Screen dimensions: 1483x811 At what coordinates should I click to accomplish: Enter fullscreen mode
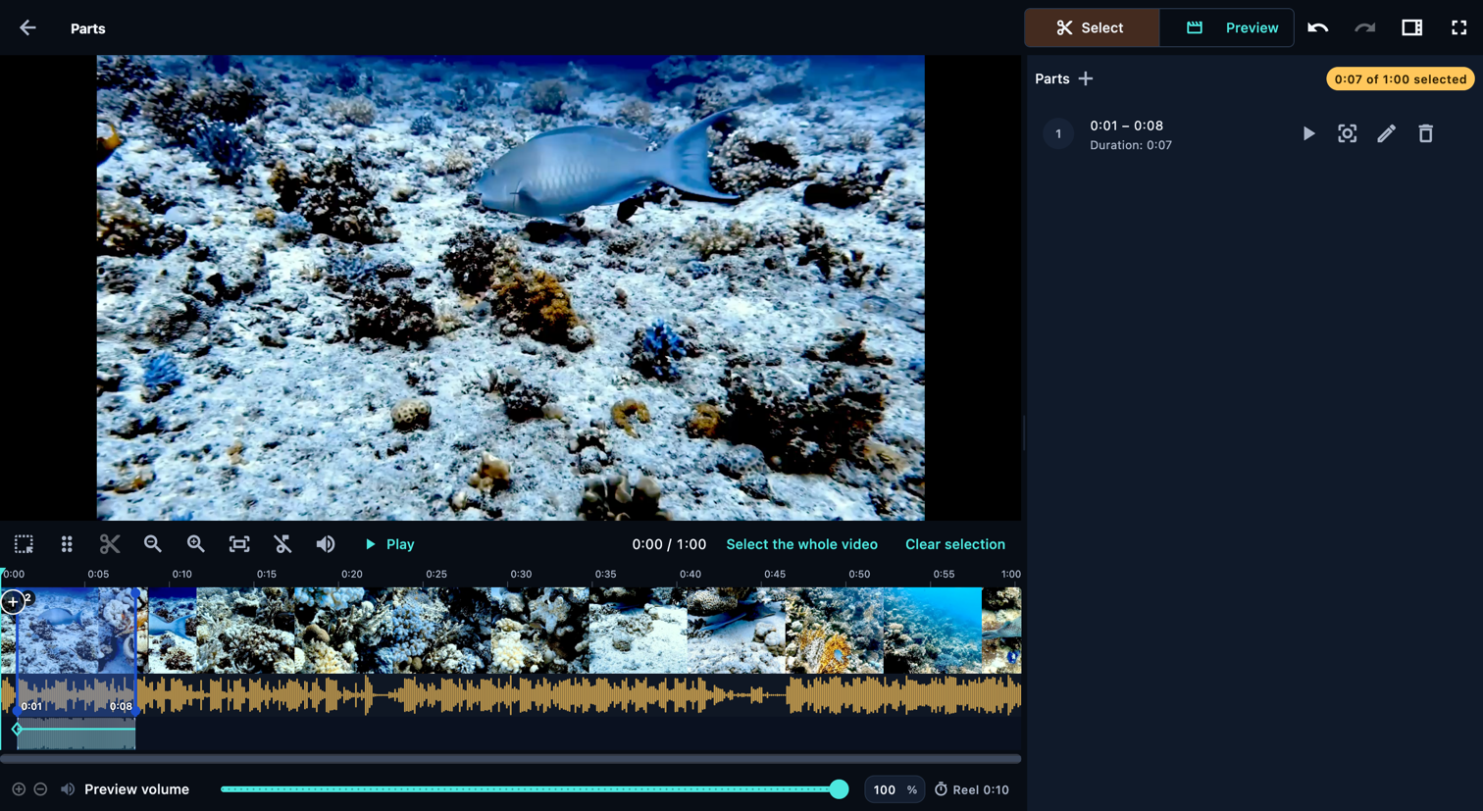(x=1458, y=27)
